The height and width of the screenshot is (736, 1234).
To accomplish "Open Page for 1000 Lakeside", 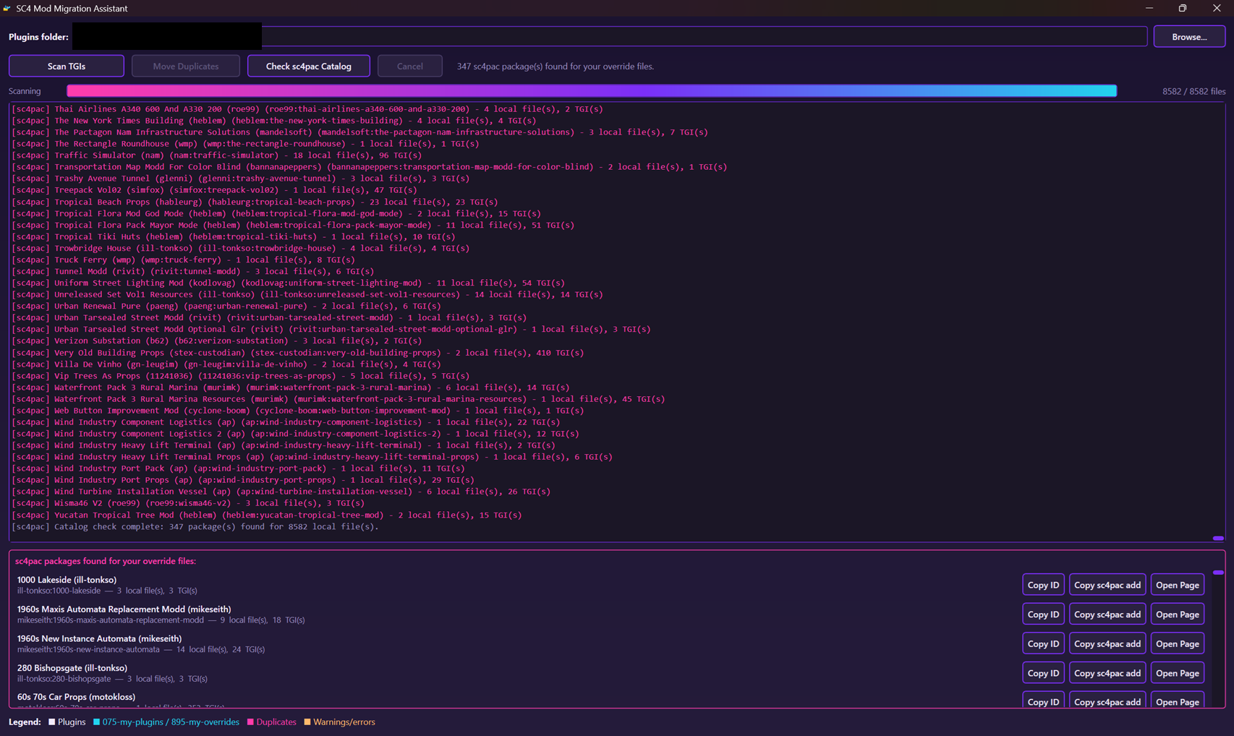I will click(x=1178, y=585).
